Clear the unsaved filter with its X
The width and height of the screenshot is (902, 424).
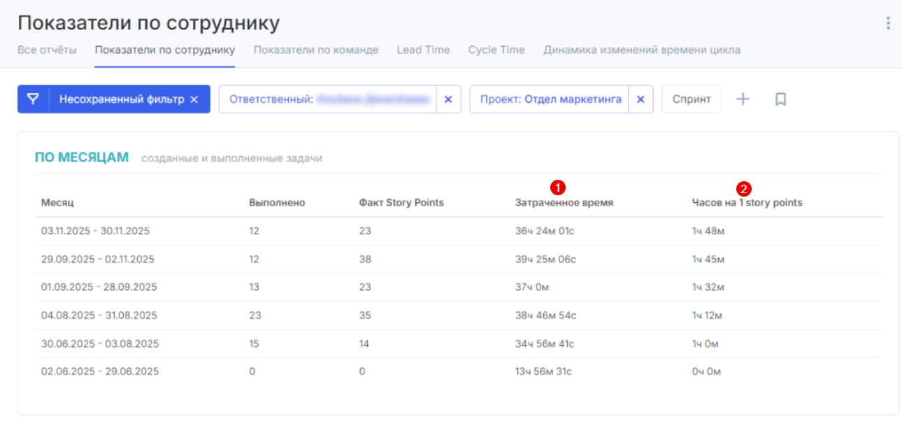coord(194,99)
